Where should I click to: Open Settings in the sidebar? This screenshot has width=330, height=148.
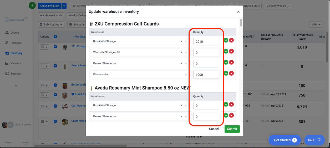pos(13,73)
